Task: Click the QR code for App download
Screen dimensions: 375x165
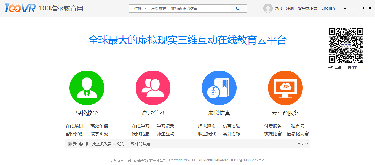Action: (346, 45)
